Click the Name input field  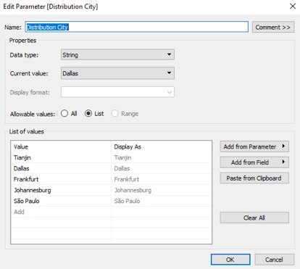coord(136,27)
